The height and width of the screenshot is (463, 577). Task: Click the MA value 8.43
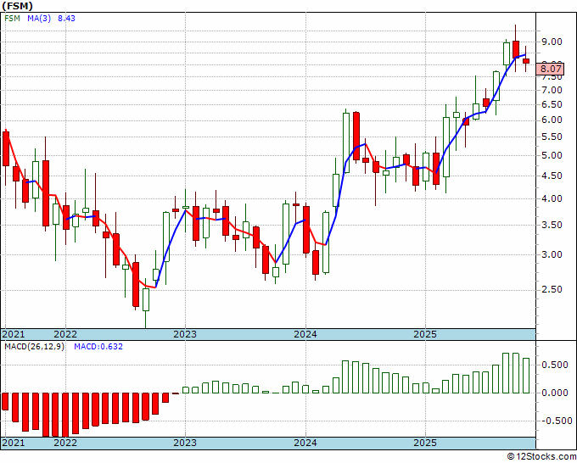66,18
